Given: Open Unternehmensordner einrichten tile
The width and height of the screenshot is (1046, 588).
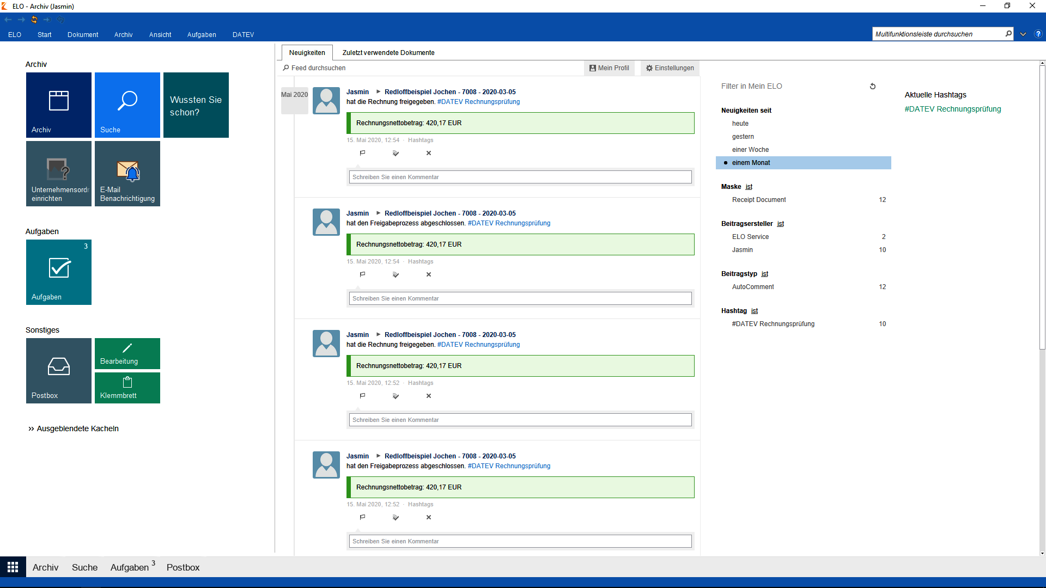Looking at the screenshot, I should click(59, 174).
